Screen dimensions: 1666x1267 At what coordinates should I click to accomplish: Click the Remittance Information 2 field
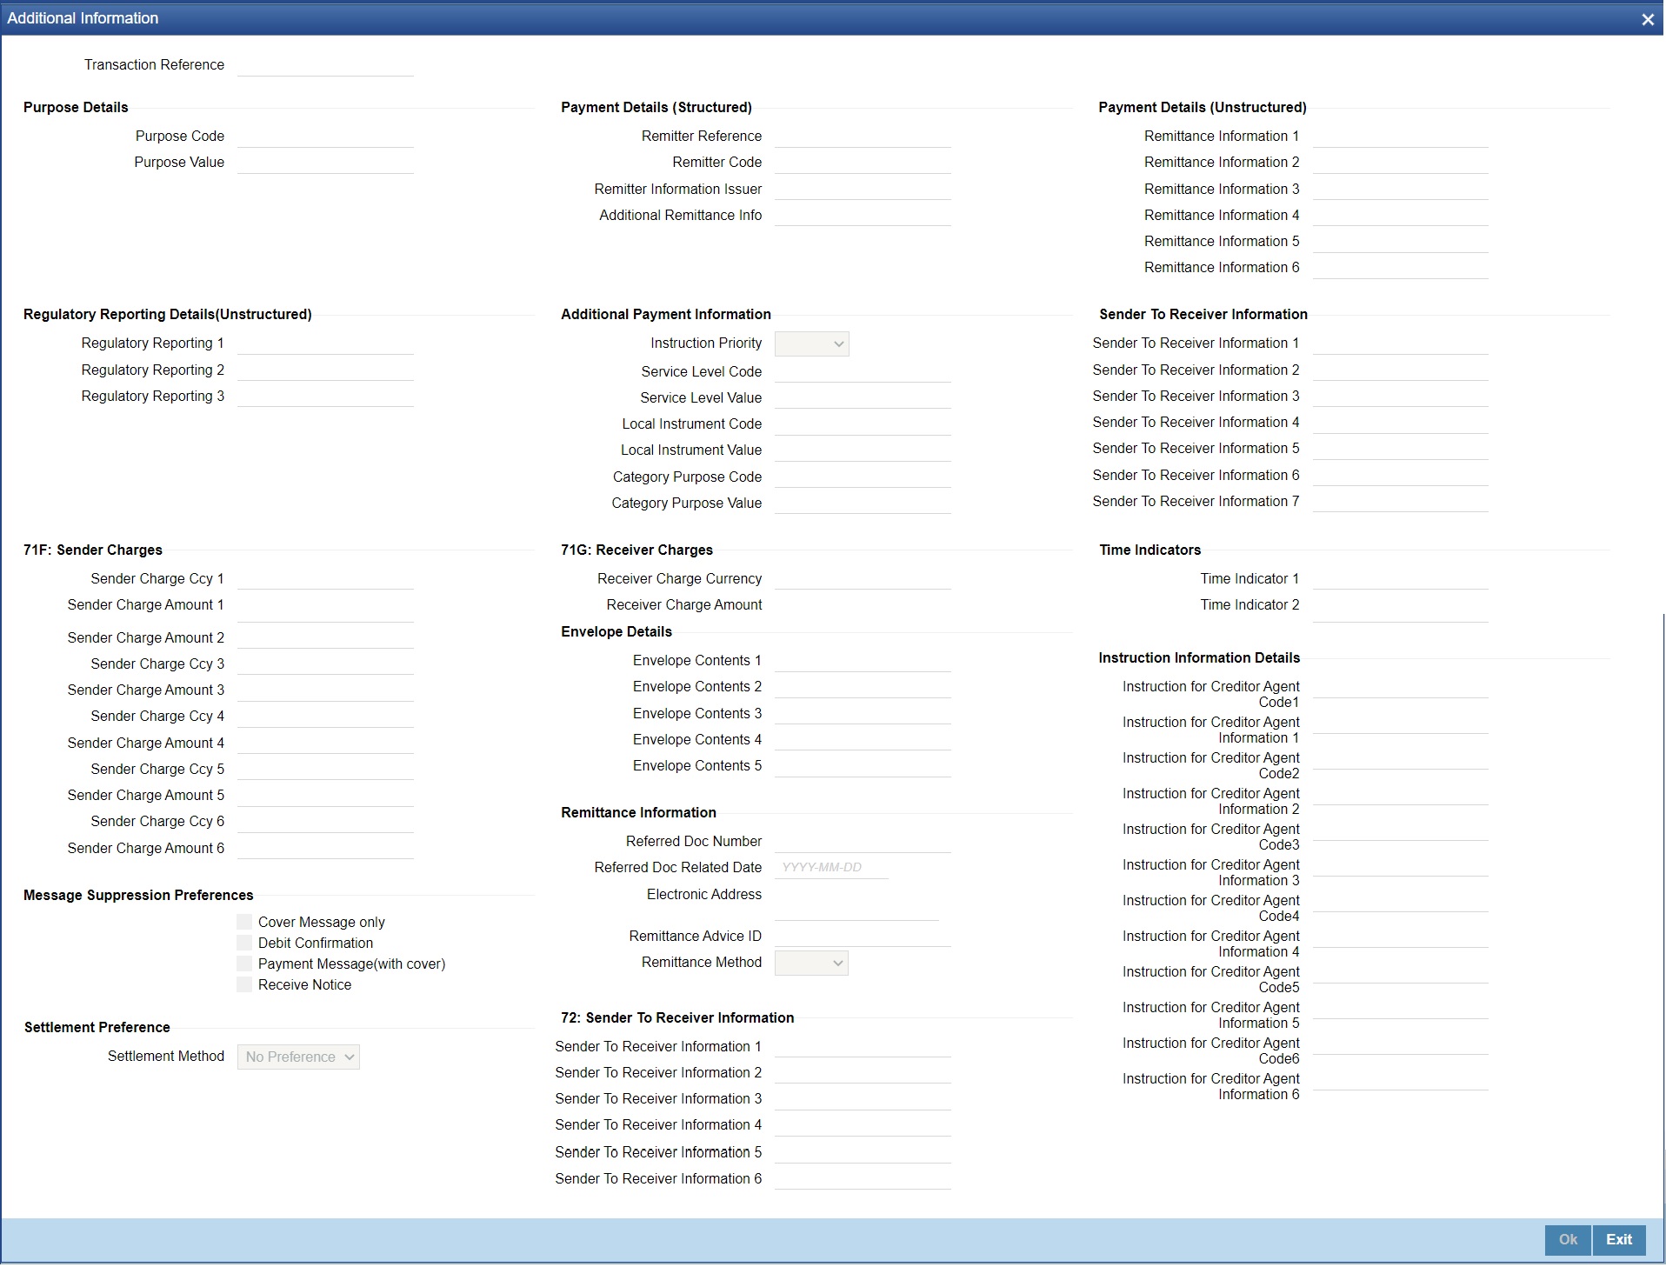(1400, 163)
